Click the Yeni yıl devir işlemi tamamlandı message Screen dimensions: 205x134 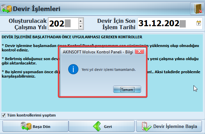pos(109,70)
